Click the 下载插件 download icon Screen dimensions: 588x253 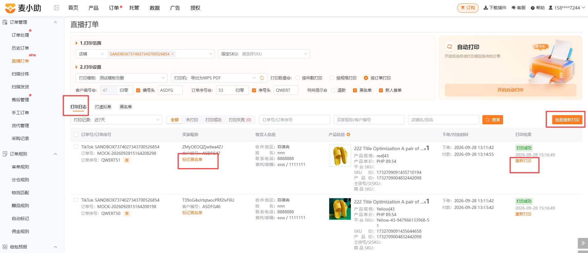coord(485,8)
